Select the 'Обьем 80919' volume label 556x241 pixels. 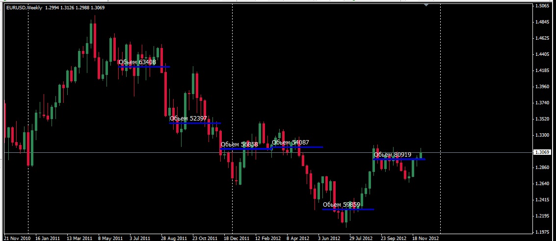pos(393,155)
